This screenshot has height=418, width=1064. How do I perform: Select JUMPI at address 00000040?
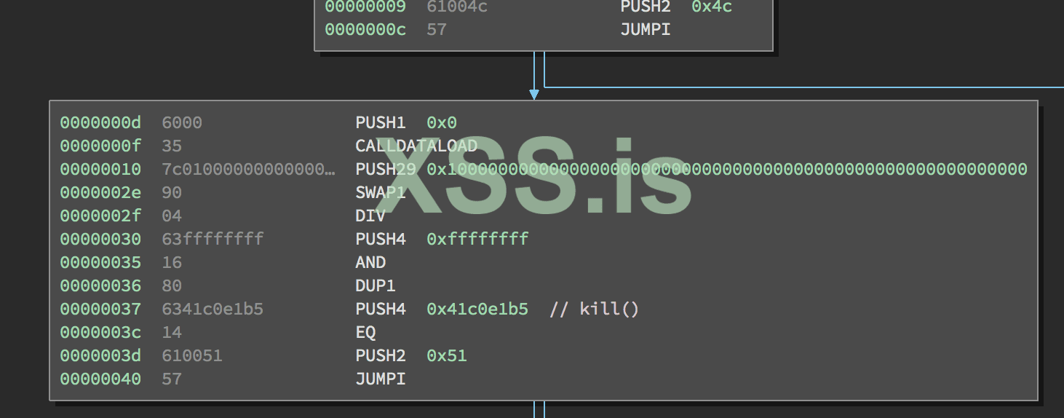click(381, 379)
